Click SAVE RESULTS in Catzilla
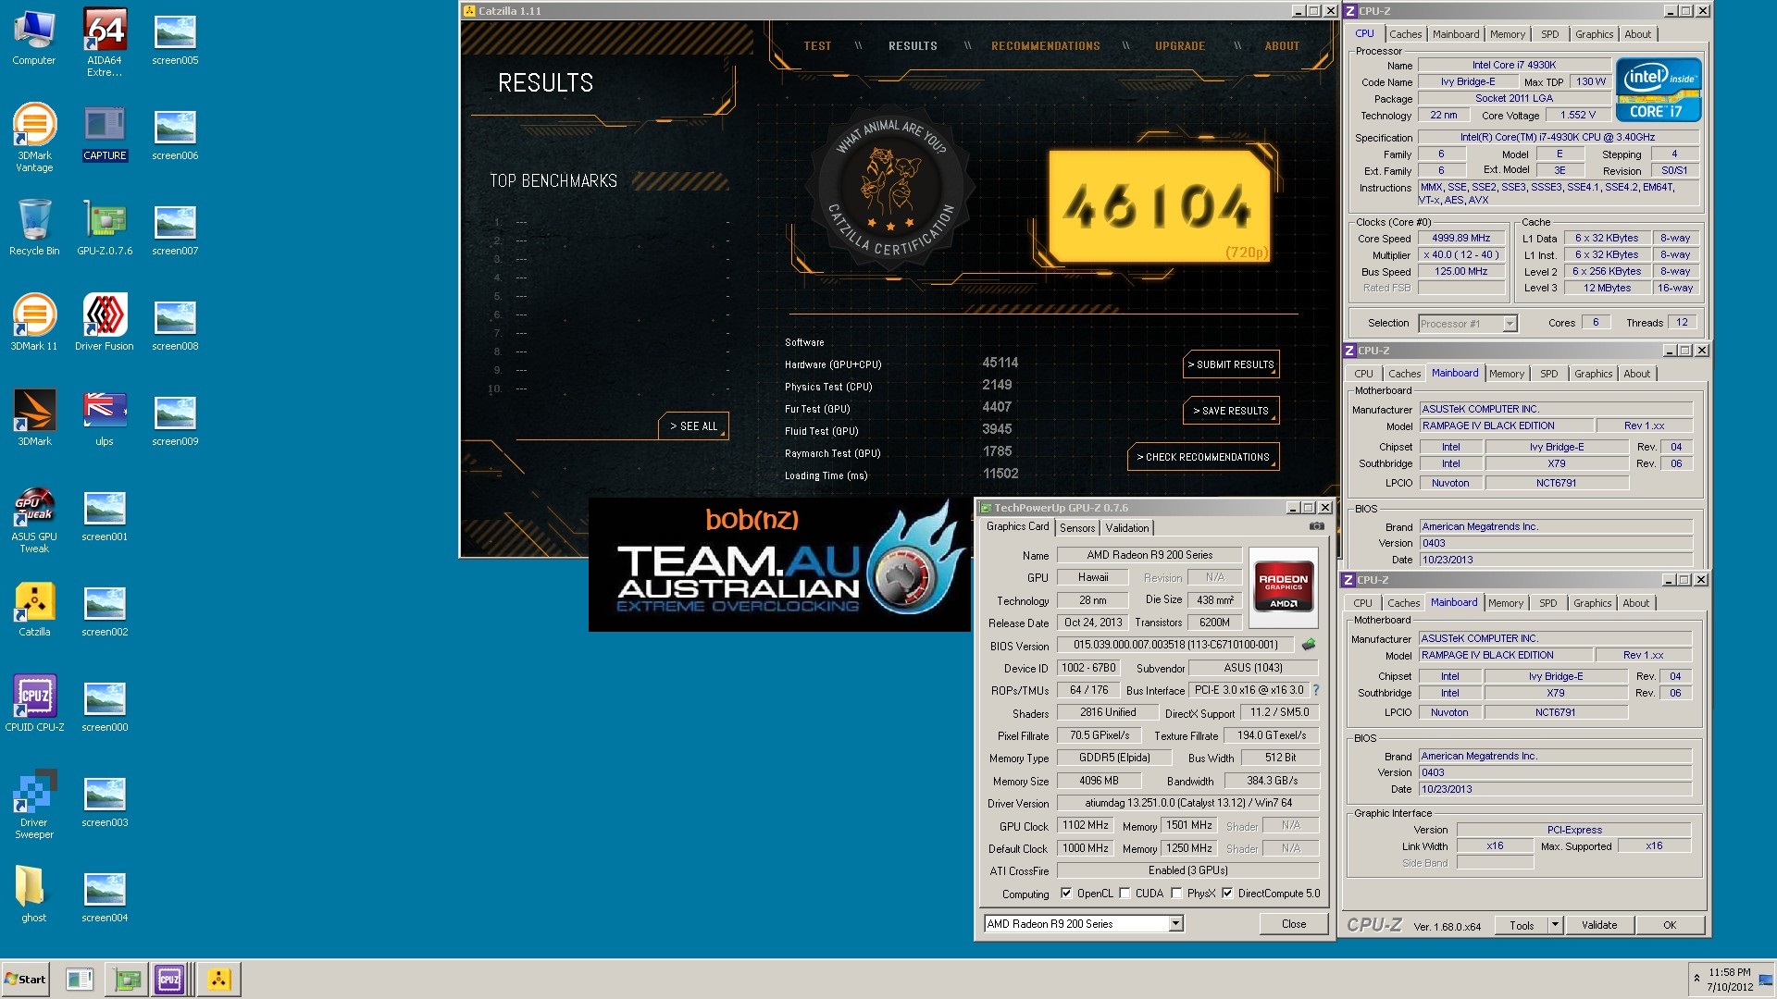1777x999 pixels. [x=1231, y=411]
